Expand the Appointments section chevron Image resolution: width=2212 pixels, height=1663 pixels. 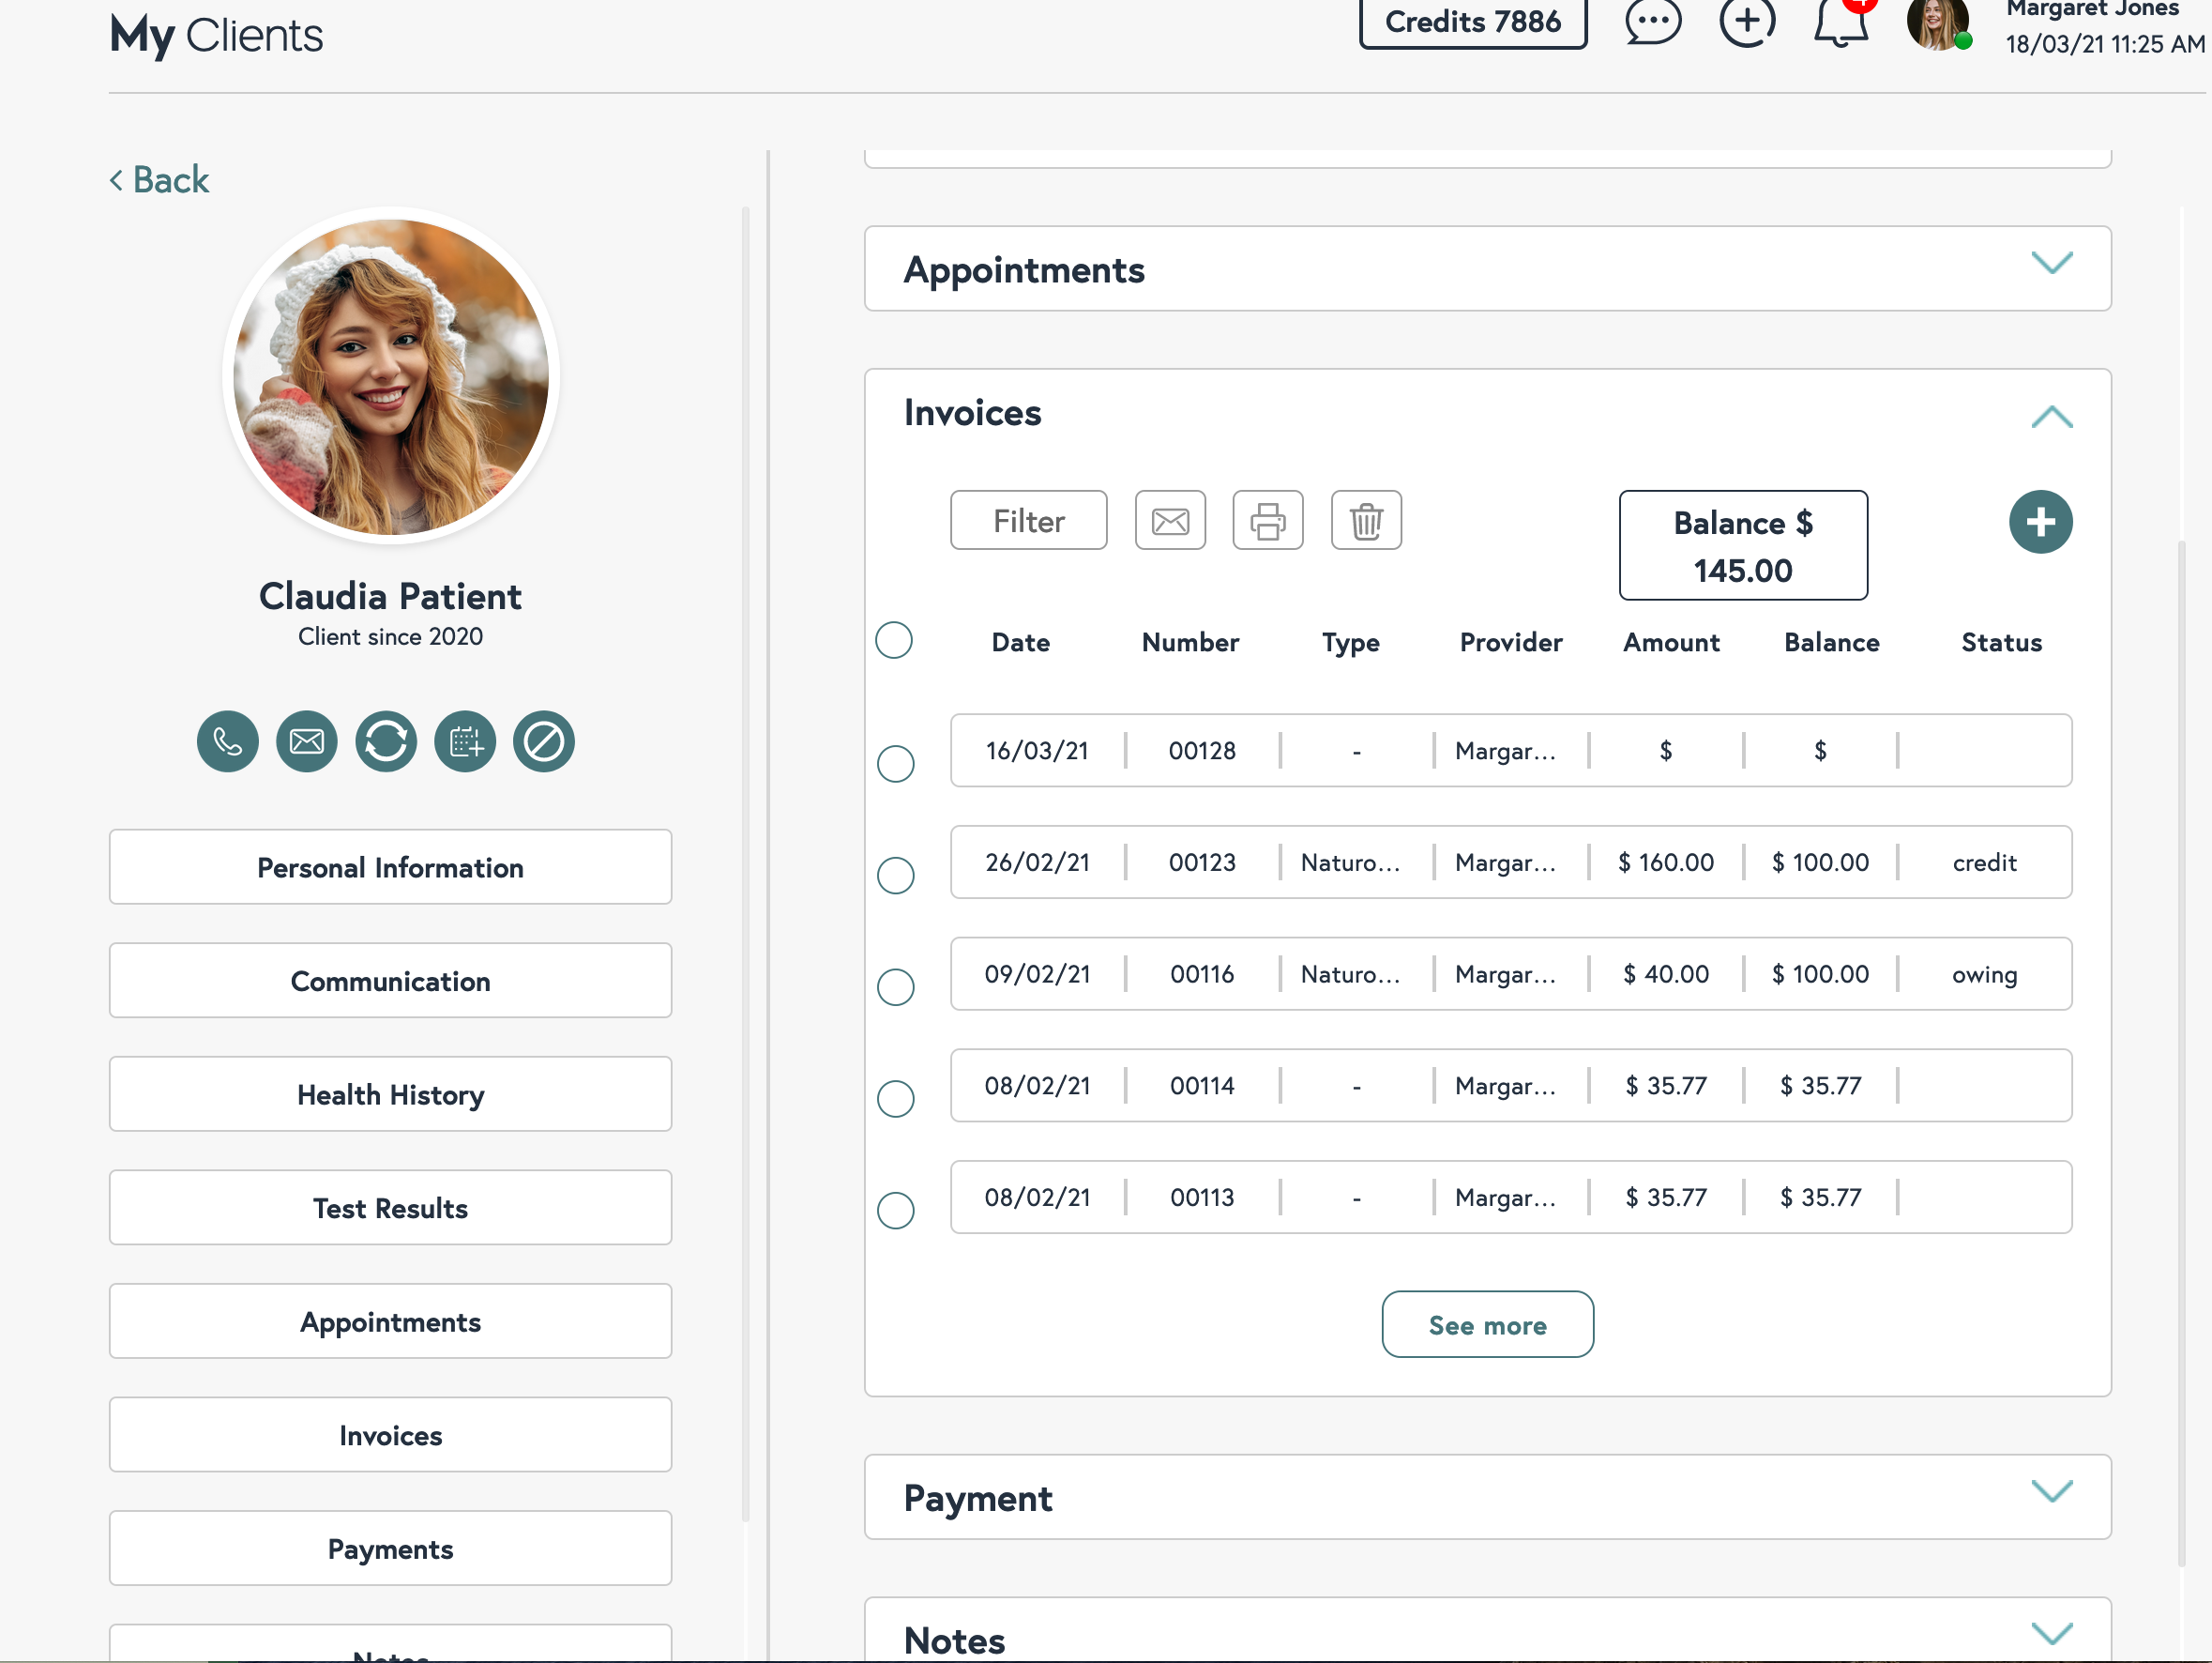click(2050, 263)
